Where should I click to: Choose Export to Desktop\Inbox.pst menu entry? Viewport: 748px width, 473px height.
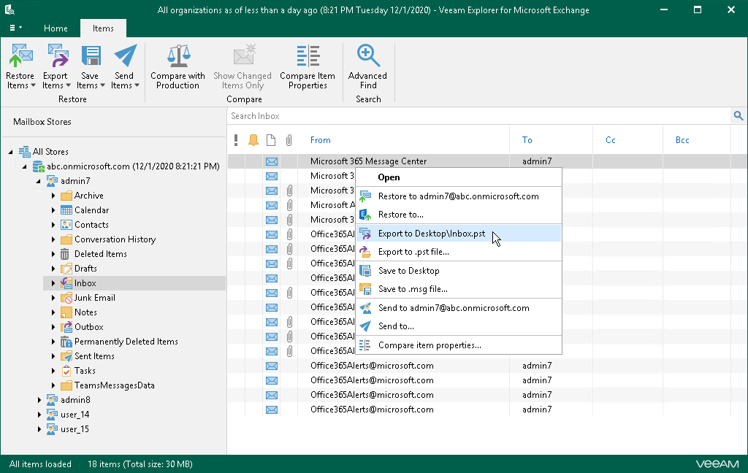tap(431, 234)
